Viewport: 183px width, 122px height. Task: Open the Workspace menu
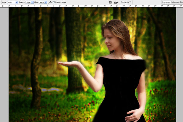[126, 2]
